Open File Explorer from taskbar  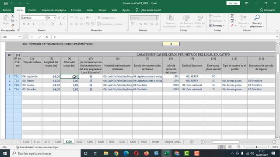(x=106, y=153)
